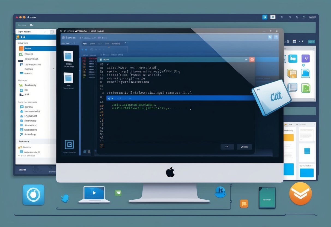Collapse the Aqua terminal title bar disclosure
The height and width of the screenshot is (227, 331).
[101, 59]
